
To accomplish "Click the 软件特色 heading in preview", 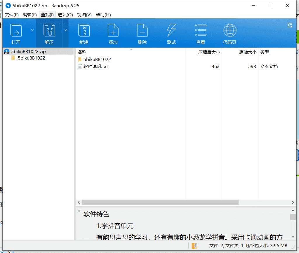I will (x=96, y=214).
